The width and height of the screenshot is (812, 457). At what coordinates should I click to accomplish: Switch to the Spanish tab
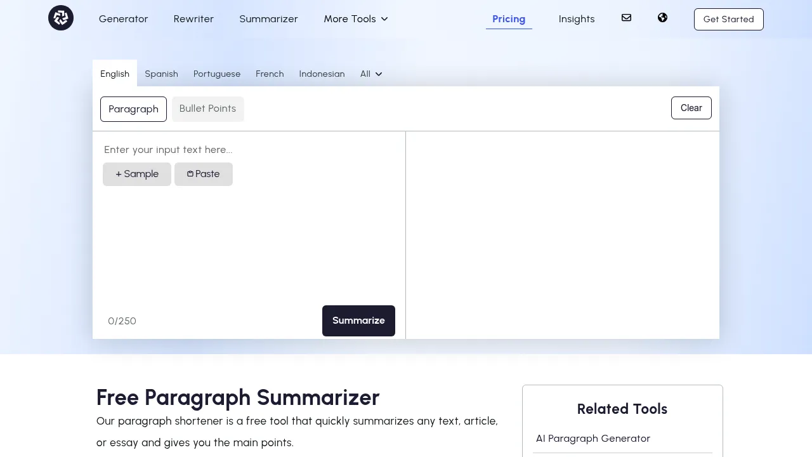pyautogui.click(x=161, y=74)
